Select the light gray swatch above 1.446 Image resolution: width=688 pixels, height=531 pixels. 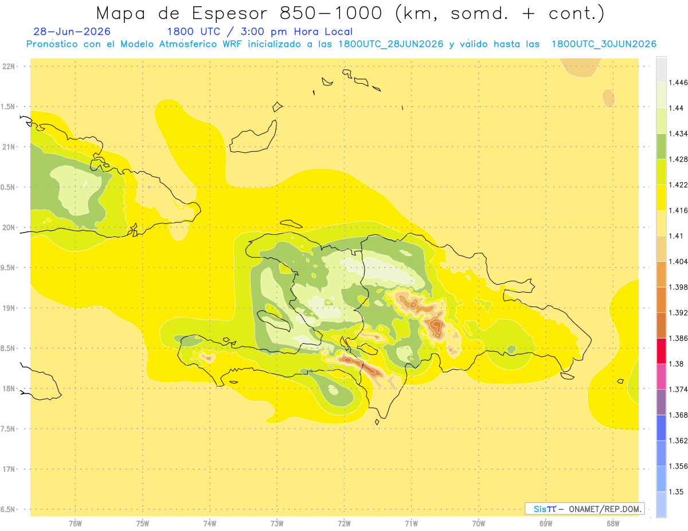tap(661, 69)
